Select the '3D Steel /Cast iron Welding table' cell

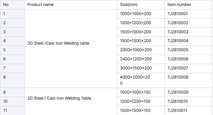coord(58,43)
